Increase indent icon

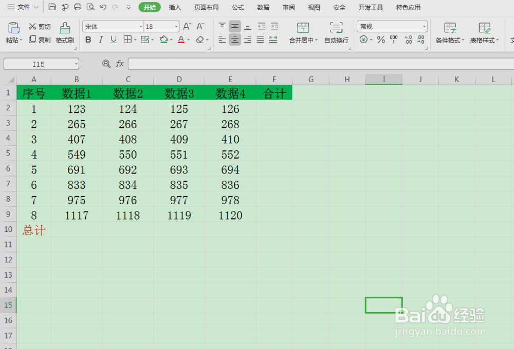click(274, 26)
